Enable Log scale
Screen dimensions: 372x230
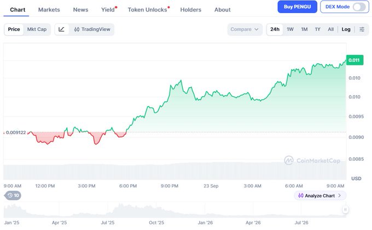tap(346, 29)
